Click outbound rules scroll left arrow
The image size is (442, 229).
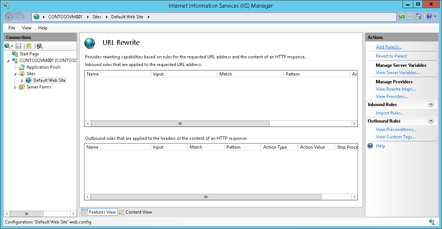88,197
